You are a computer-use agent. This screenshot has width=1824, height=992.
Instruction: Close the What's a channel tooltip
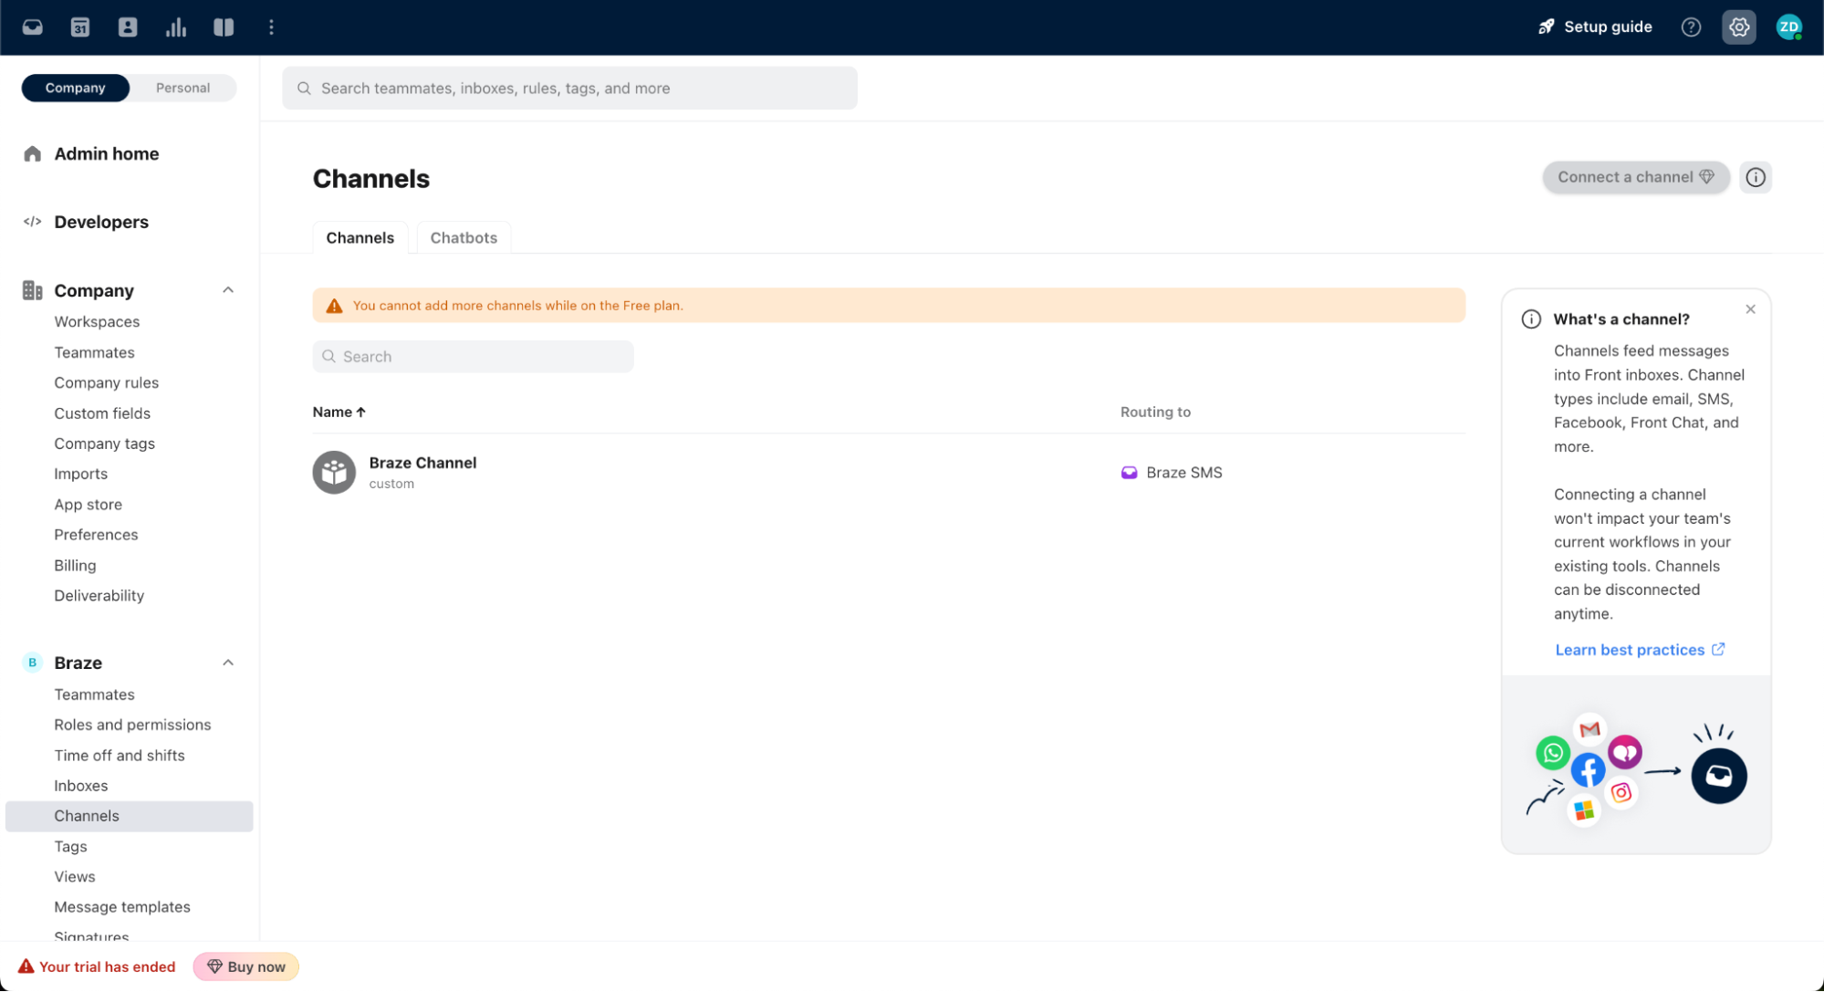pos(1749,309)
